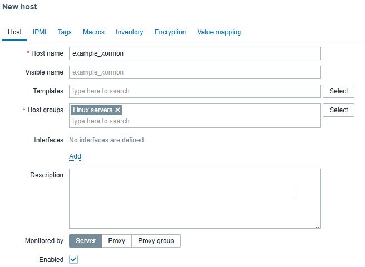365x267 pixels.
Task: Switch to the Host tab
Action: (x=15, y=32)
